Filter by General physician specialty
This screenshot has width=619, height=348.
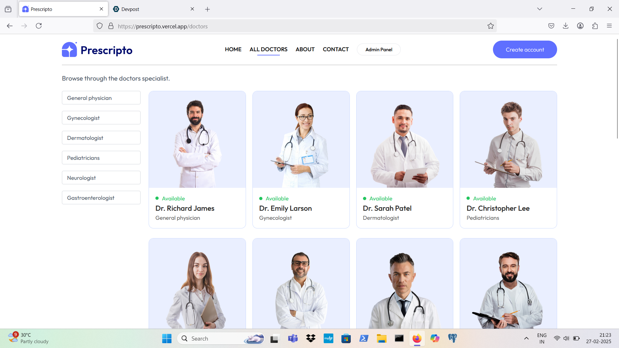101,98
